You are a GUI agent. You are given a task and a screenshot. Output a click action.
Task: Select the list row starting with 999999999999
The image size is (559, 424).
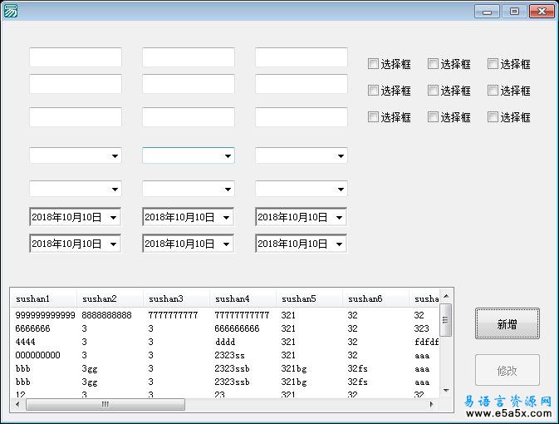pos(45,316)
